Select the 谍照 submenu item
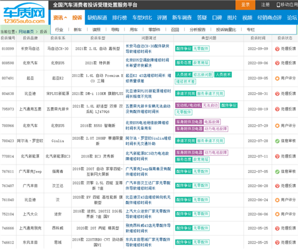This screenshot has width=298, height=249. tap(96, 30)
